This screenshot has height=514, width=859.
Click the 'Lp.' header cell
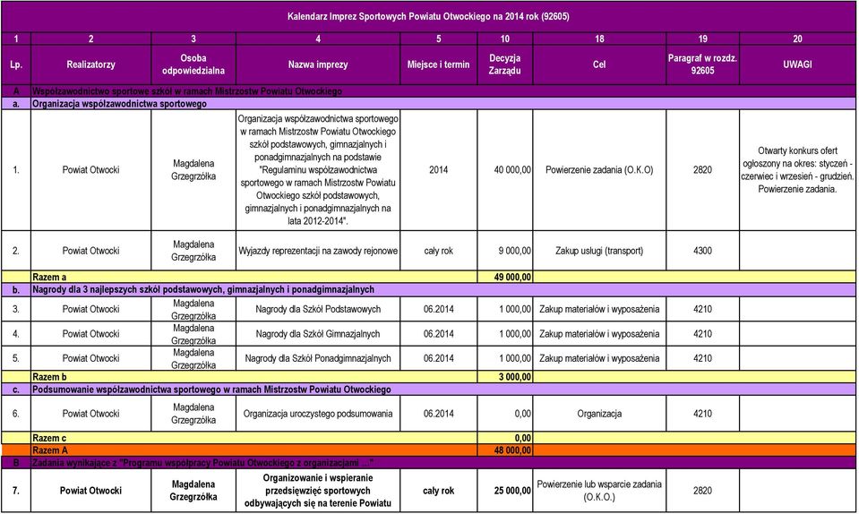point(16,64)
